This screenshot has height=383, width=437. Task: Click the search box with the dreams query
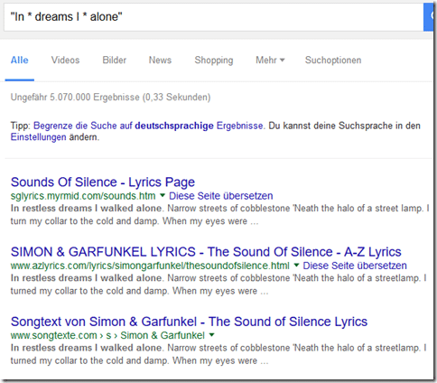213,17
